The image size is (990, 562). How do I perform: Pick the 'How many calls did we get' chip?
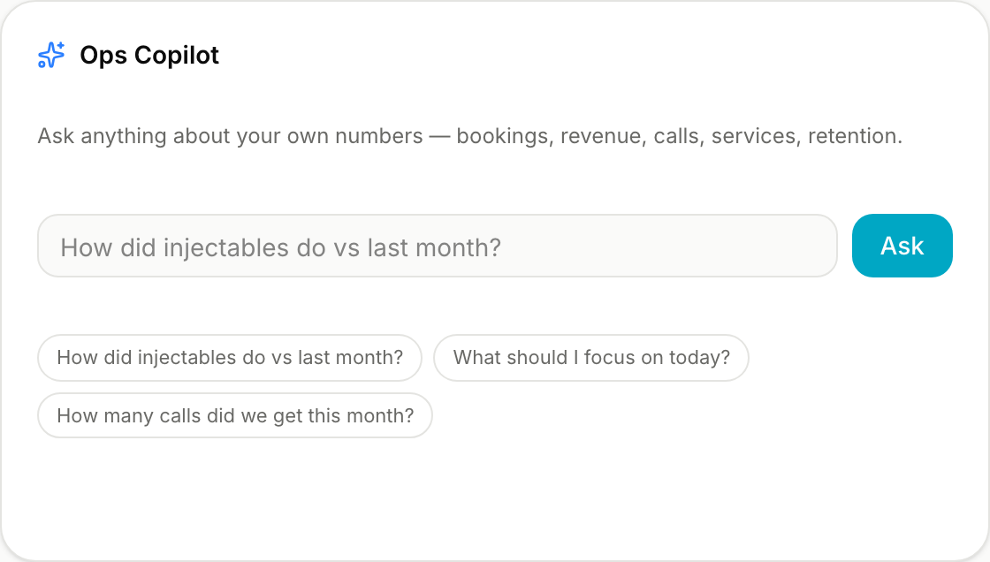[x=235, y=415]
